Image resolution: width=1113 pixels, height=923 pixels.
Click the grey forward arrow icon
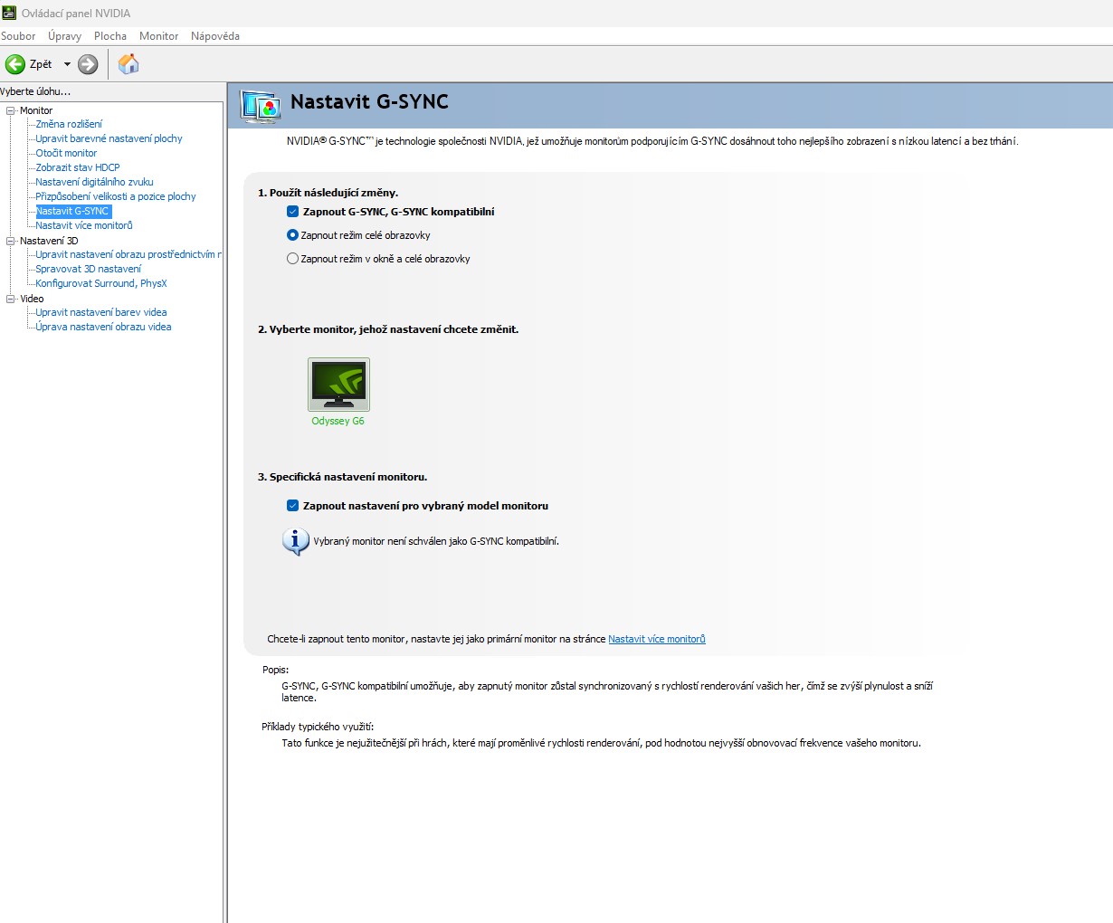[88, 64]
